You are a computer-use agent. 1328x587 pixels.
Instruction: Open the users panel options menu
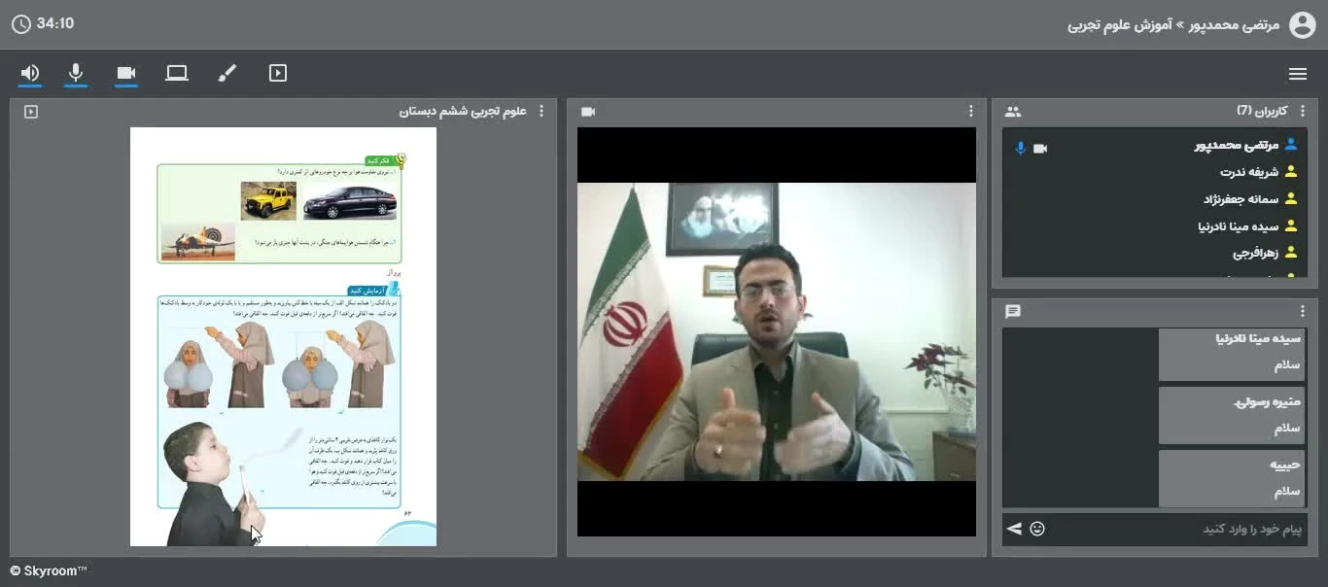point(1303,112)
